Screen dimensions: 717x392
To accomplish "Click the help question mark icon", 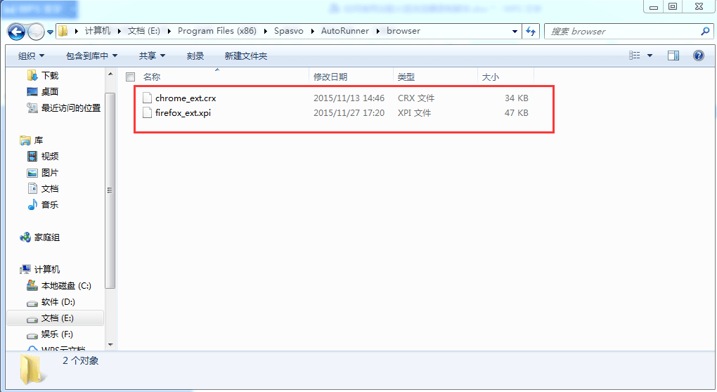I will (698, 55).
